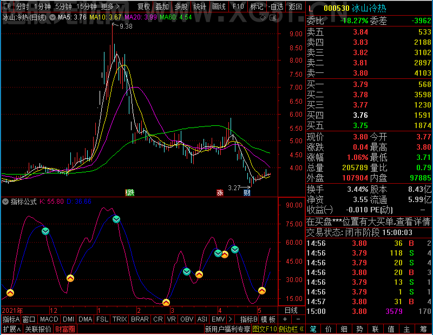Switch to 分时 intraday view
The width and height of the screenshot is (433, 335).
[x=22, y=6]
